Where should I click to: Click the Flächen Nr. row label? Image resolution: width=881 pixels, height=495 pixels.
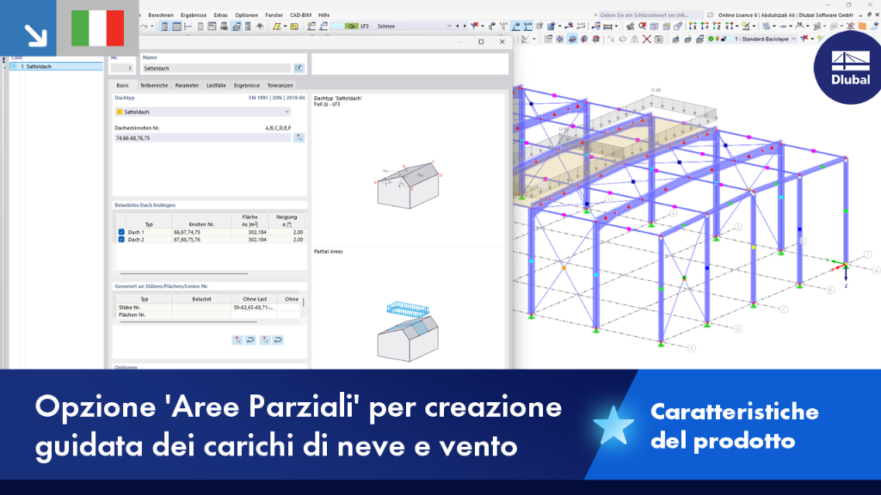(x=132, y=315)
